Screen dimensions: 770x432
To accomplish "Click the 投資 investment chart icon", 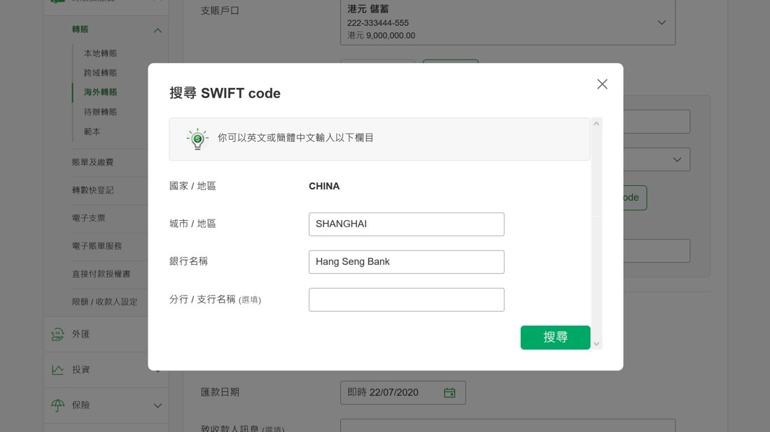I will tap(57, 370).
